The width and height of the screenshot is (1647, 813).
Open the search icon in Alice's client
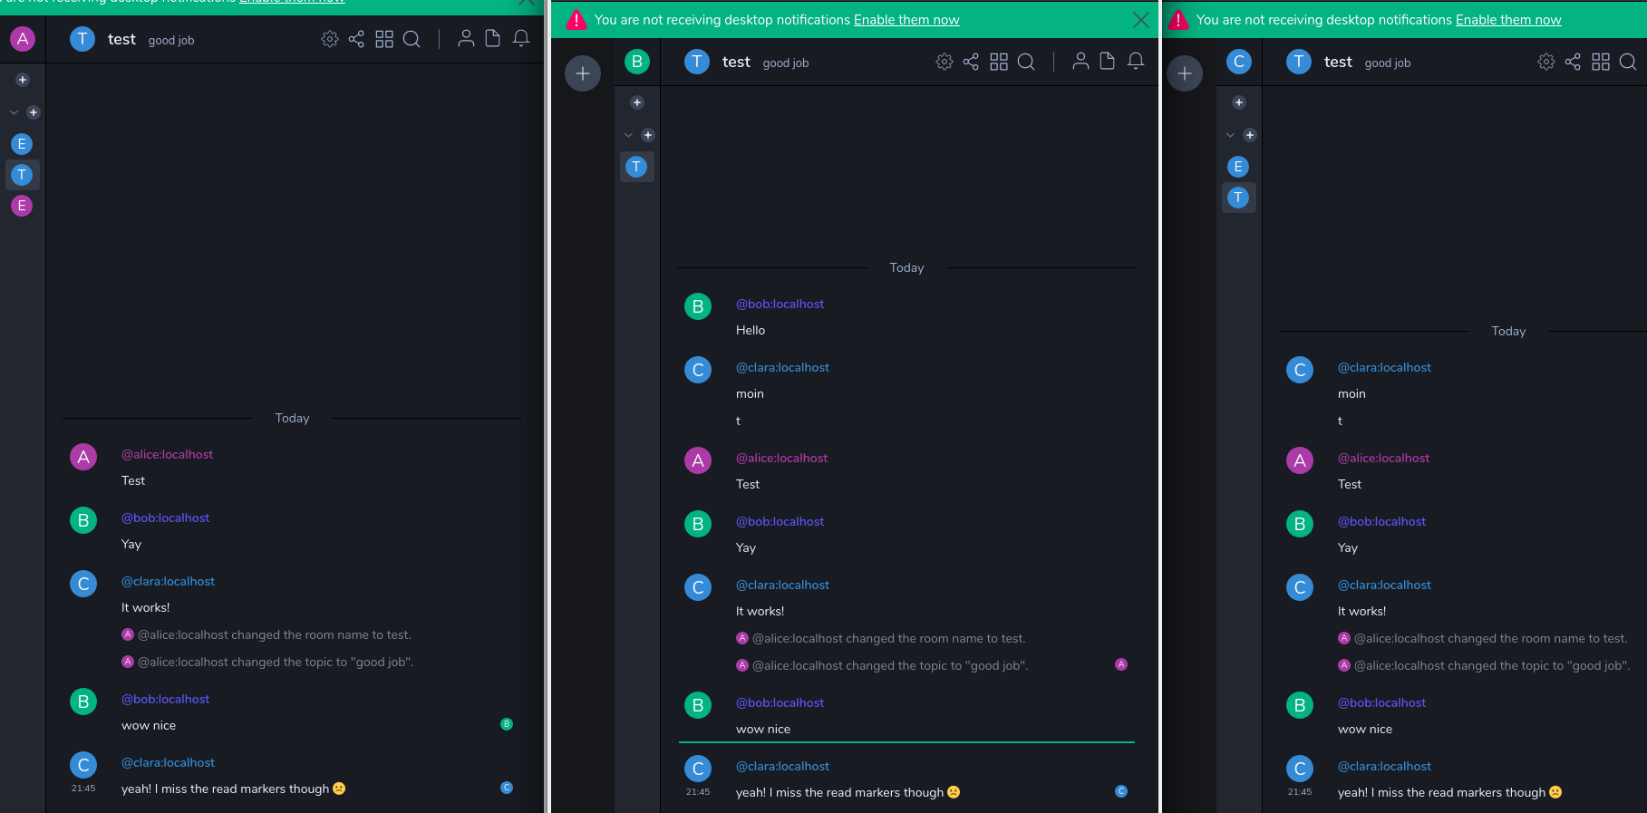click(412, 39)
